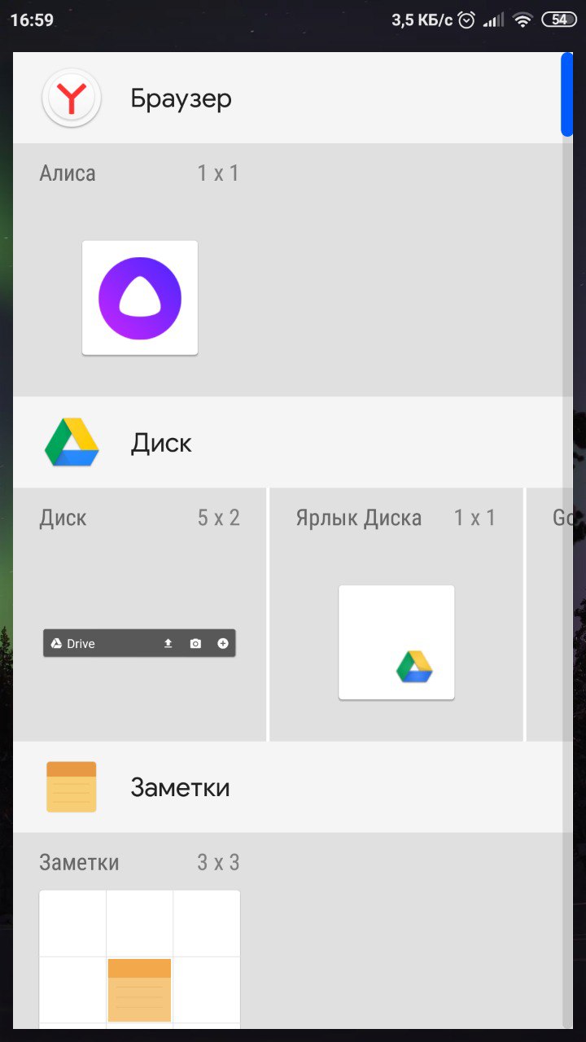Tap the Диск widget label above Drive bar
The height and width of the screenshot is (1042, 586).
click(x=63, y=519)
